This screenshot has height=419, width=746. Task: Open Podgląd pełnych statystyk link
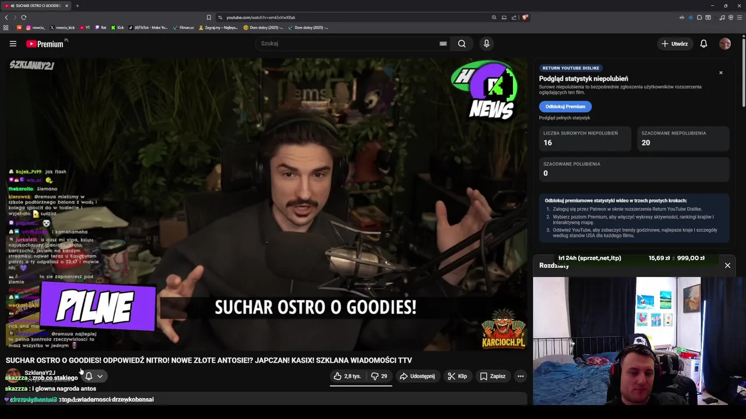[564, 118]
